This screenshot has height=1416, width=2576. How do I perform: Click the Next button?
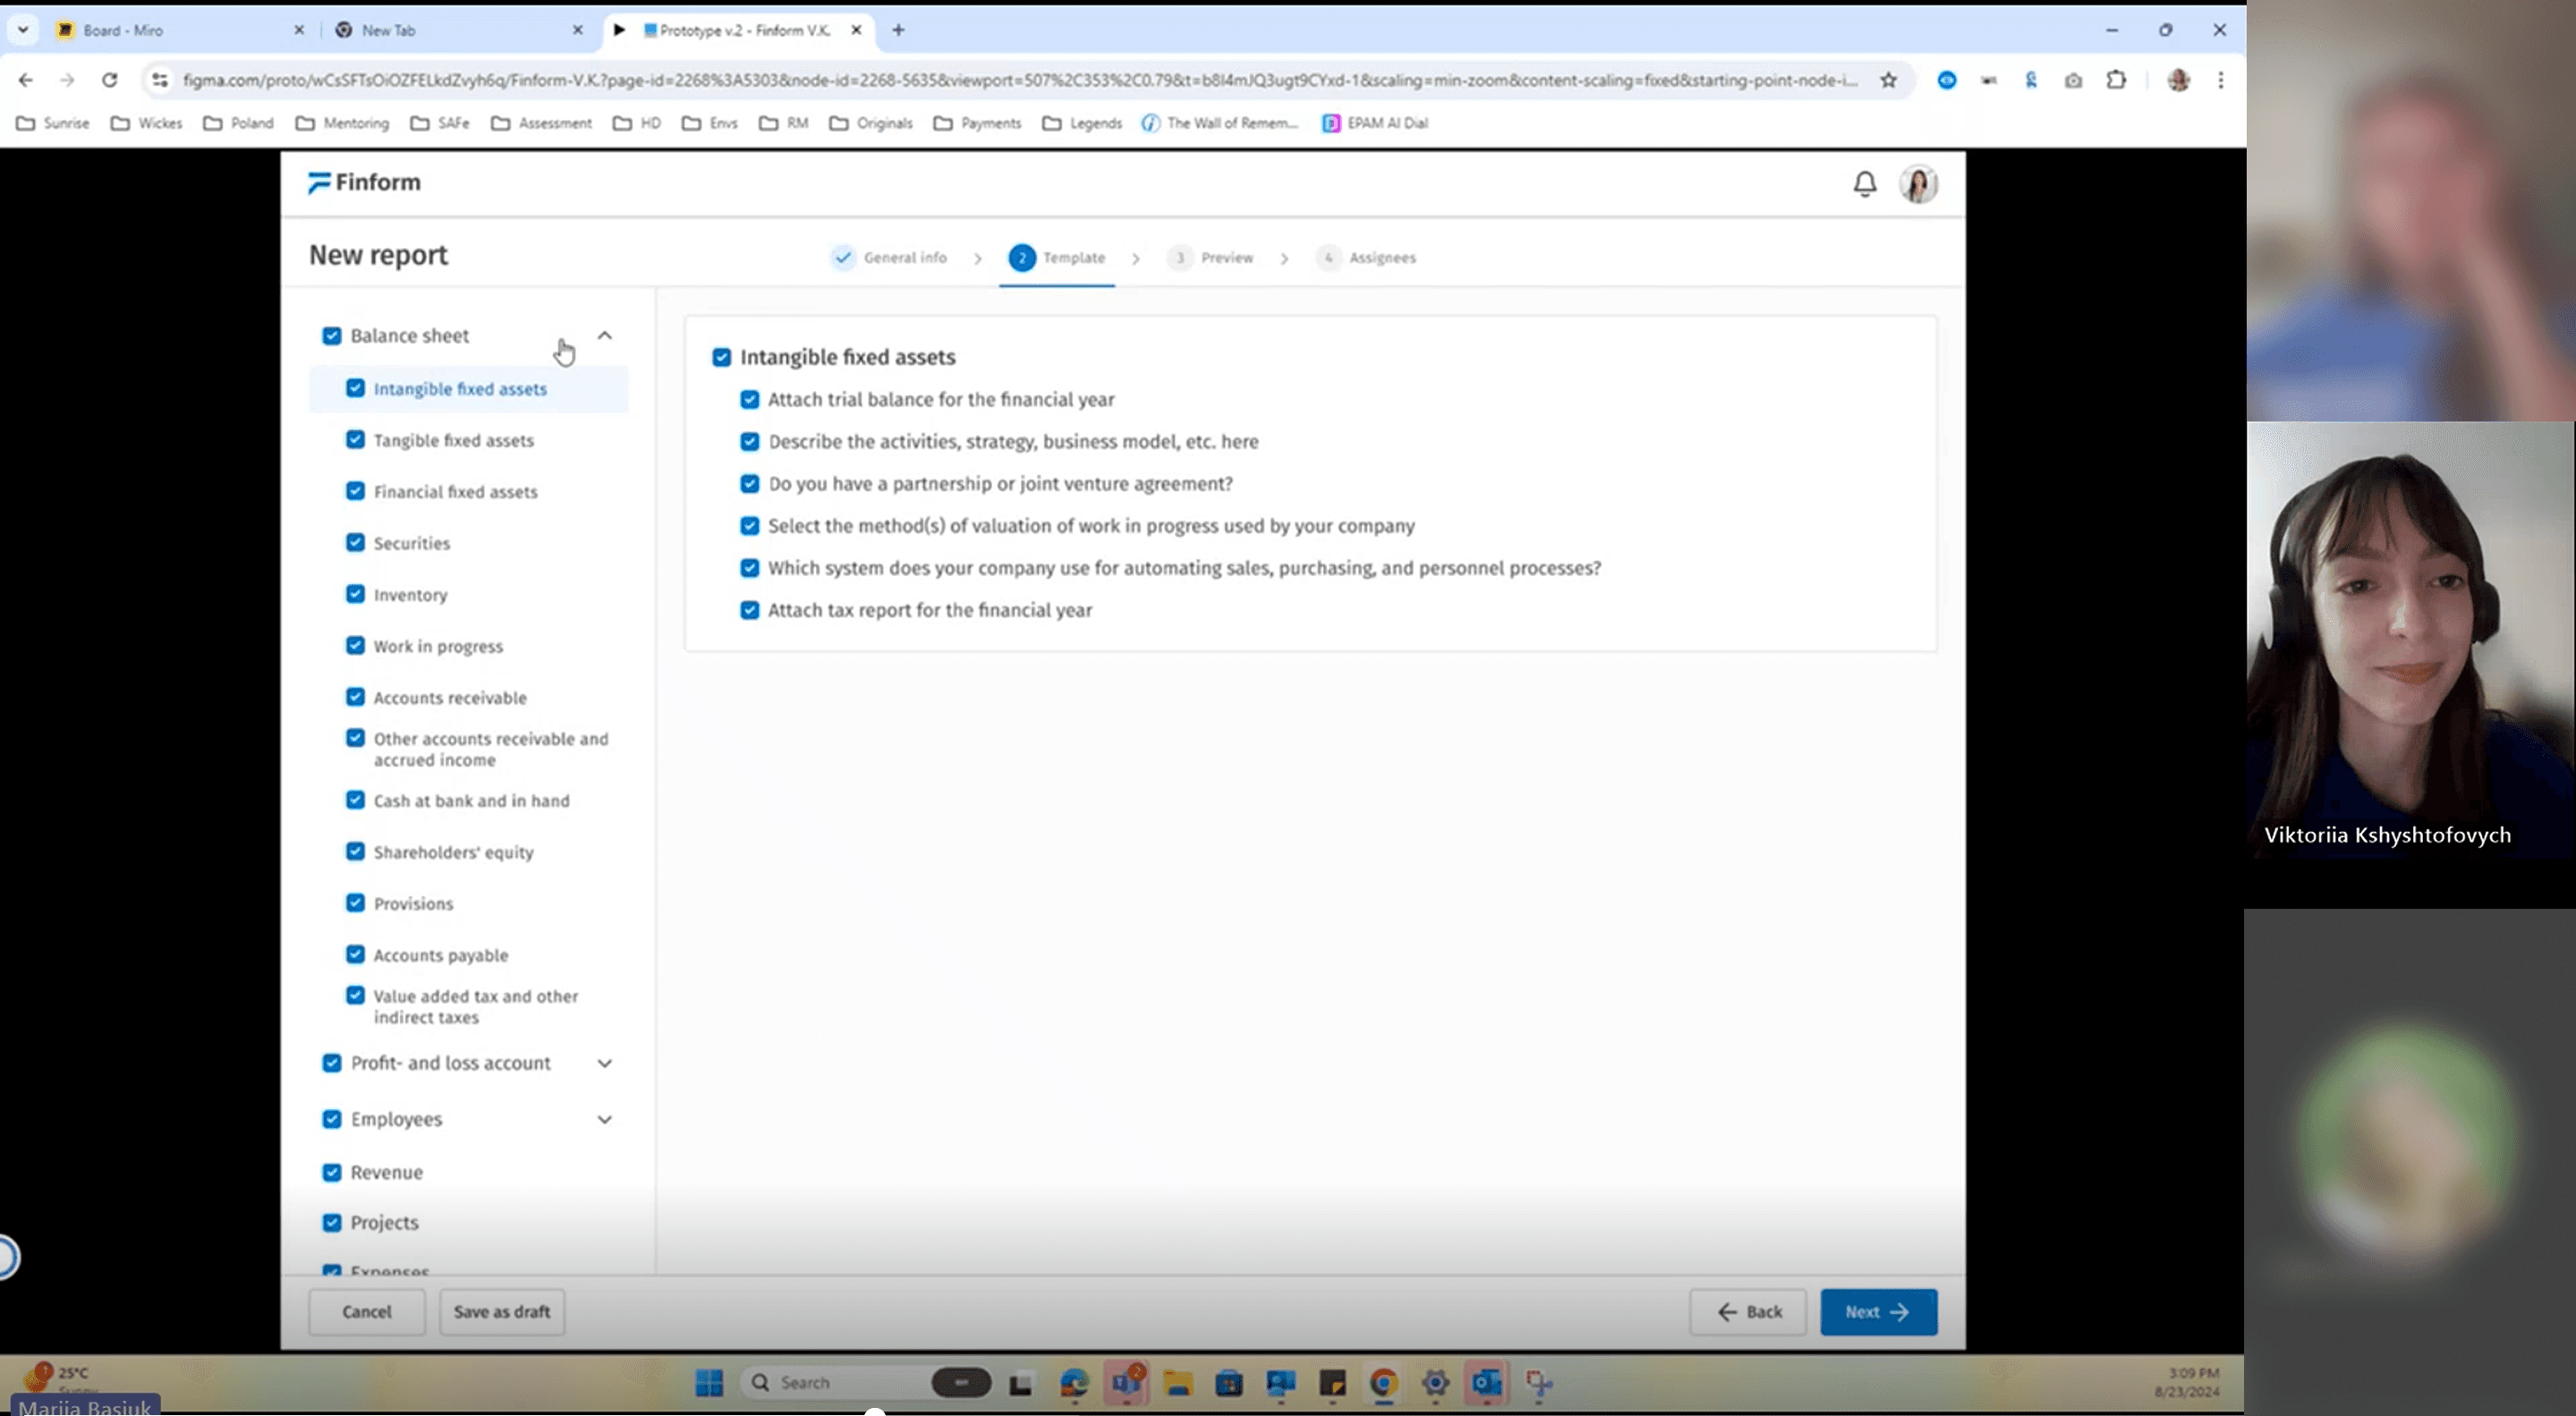(1877, 1312)
